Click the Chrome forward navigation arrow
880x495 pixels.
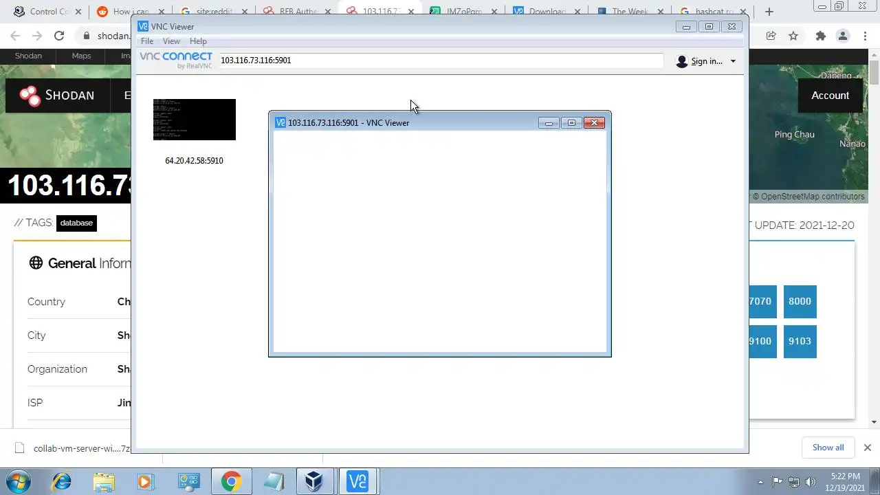tap(37, 36)
